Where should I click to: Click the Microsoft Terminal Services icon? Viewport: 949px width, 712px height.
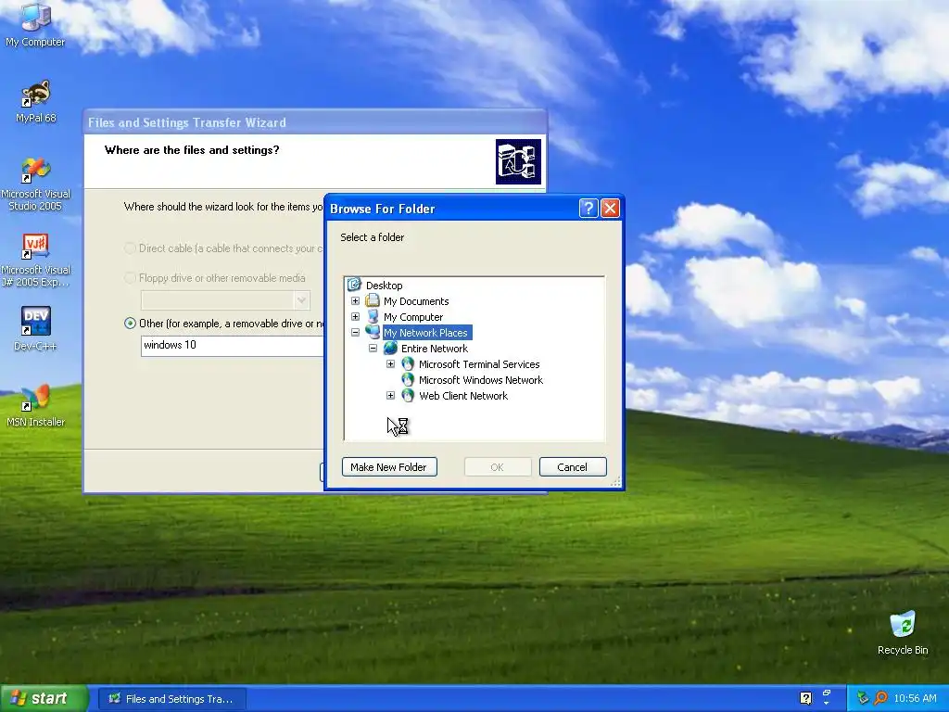tap(408, 363)
